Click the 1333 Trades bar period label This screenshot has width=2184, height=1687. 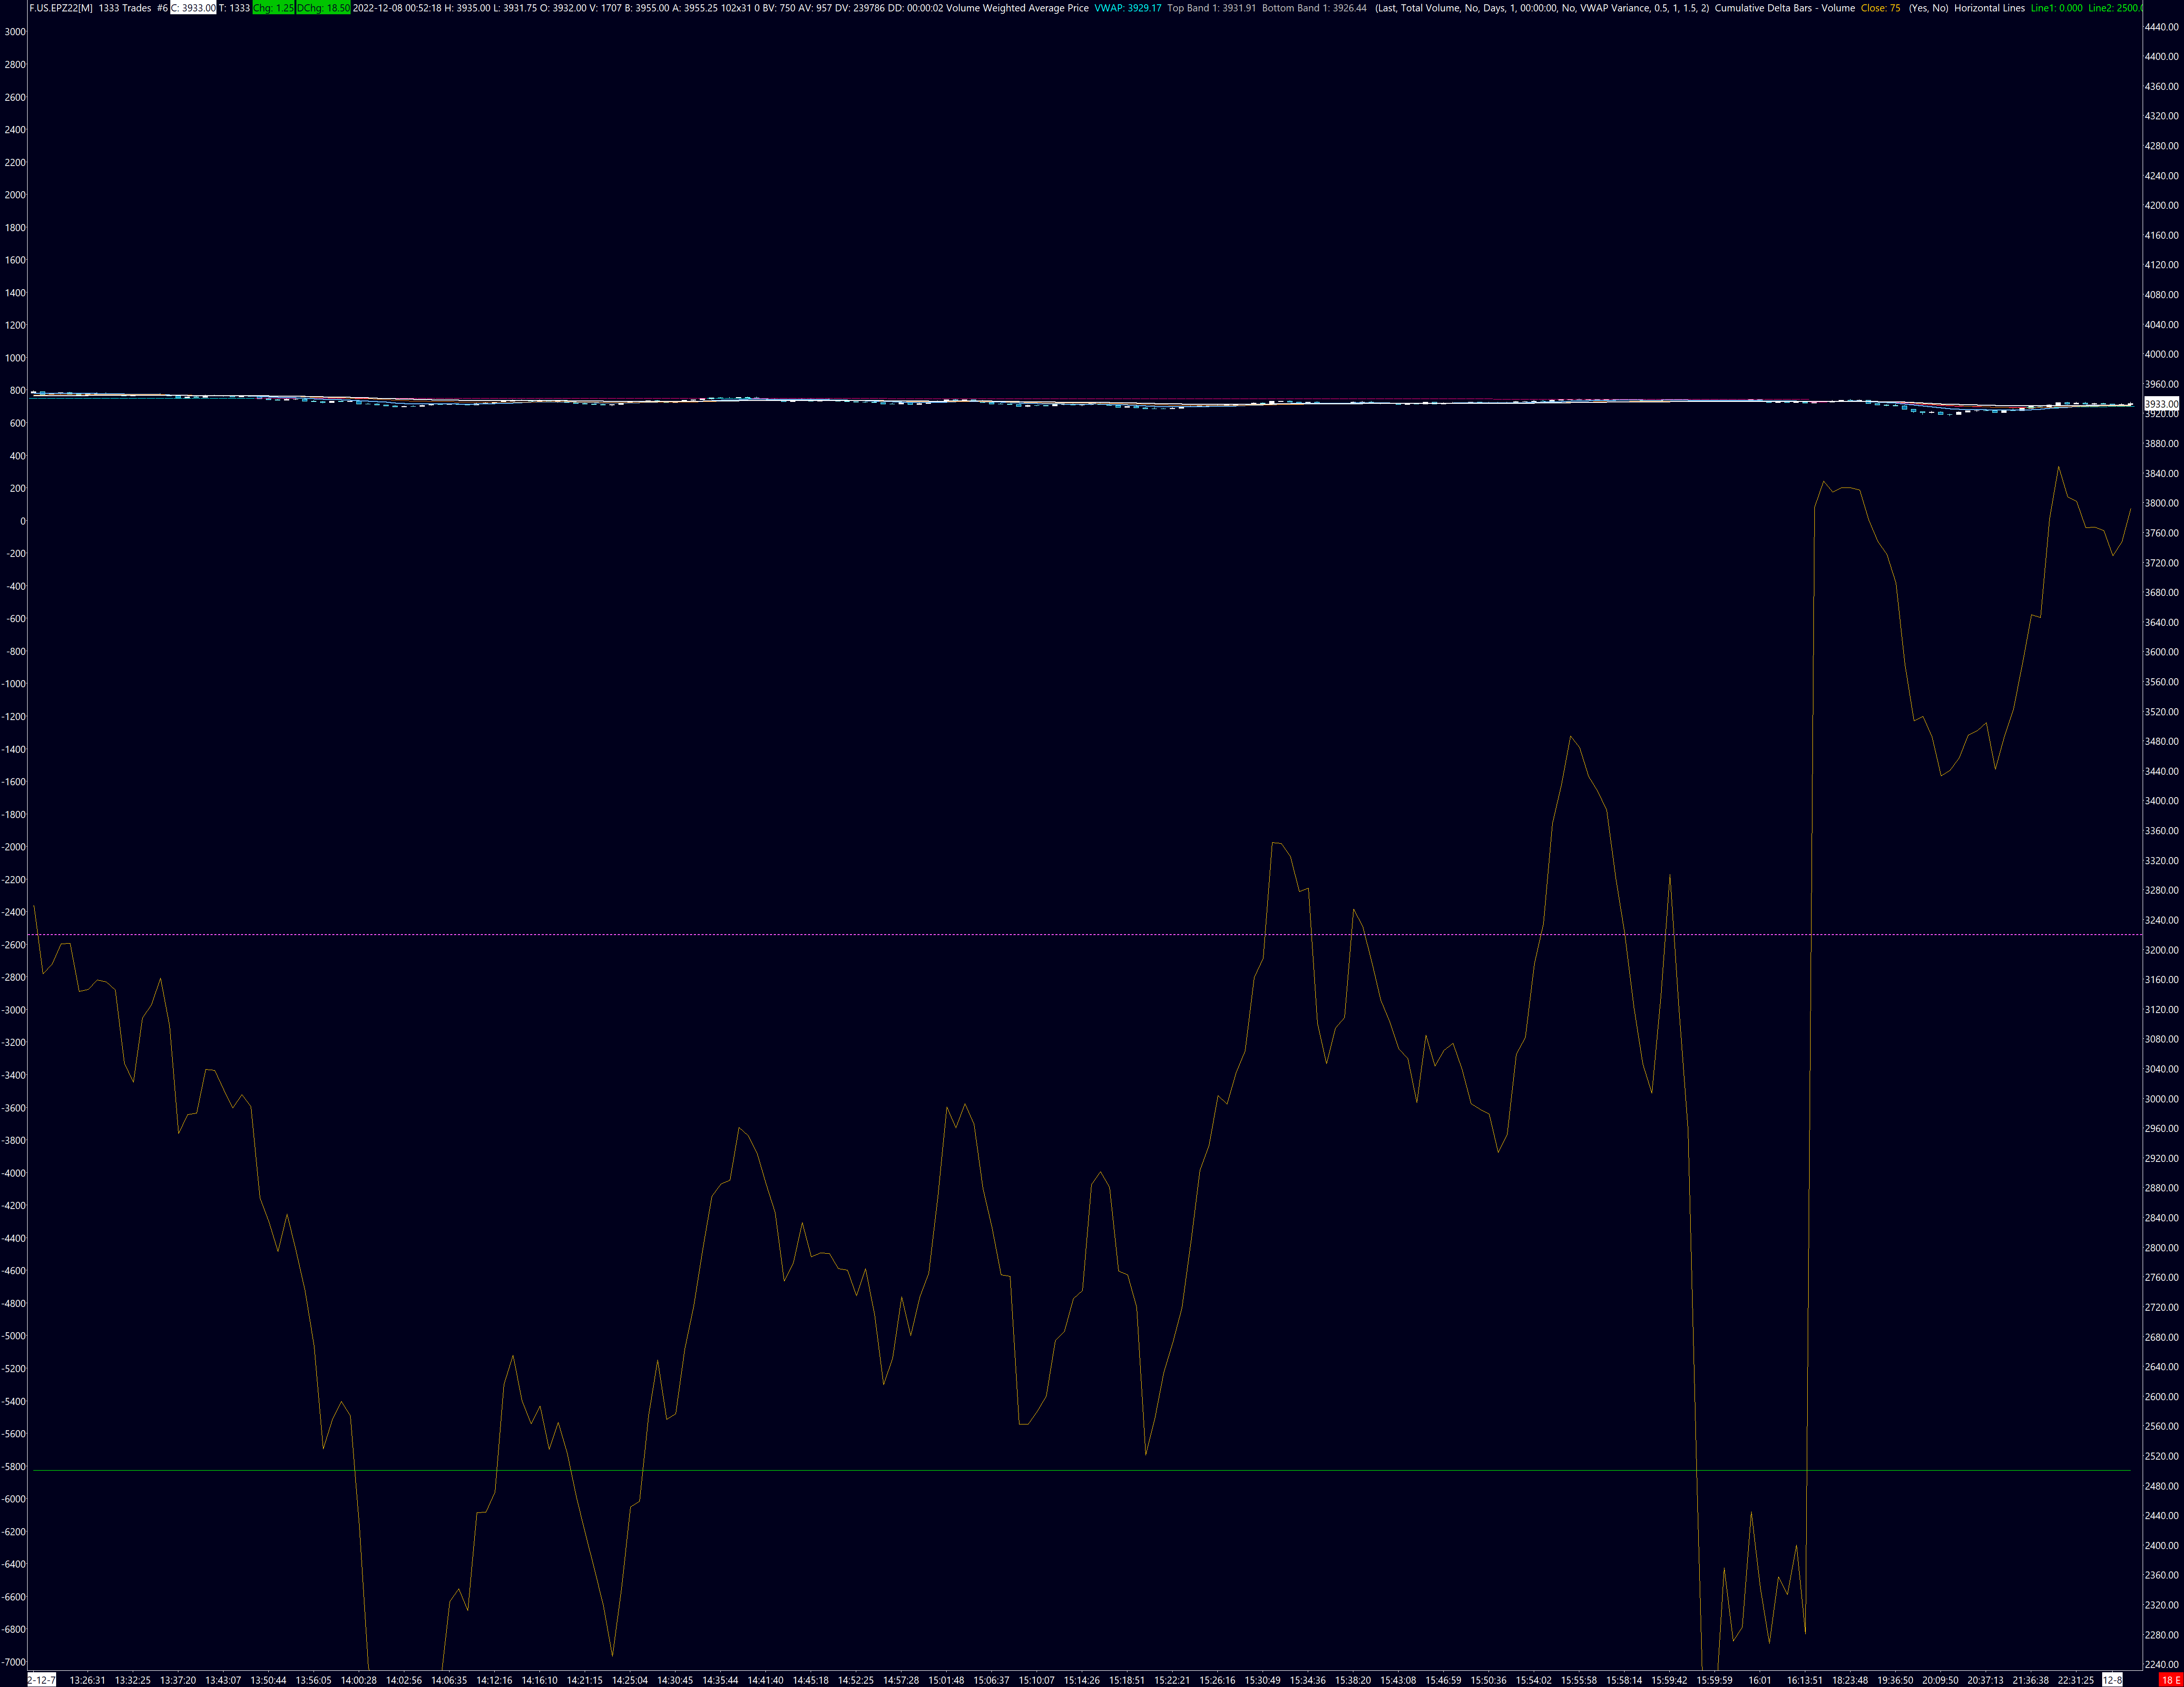pos(125,8)
